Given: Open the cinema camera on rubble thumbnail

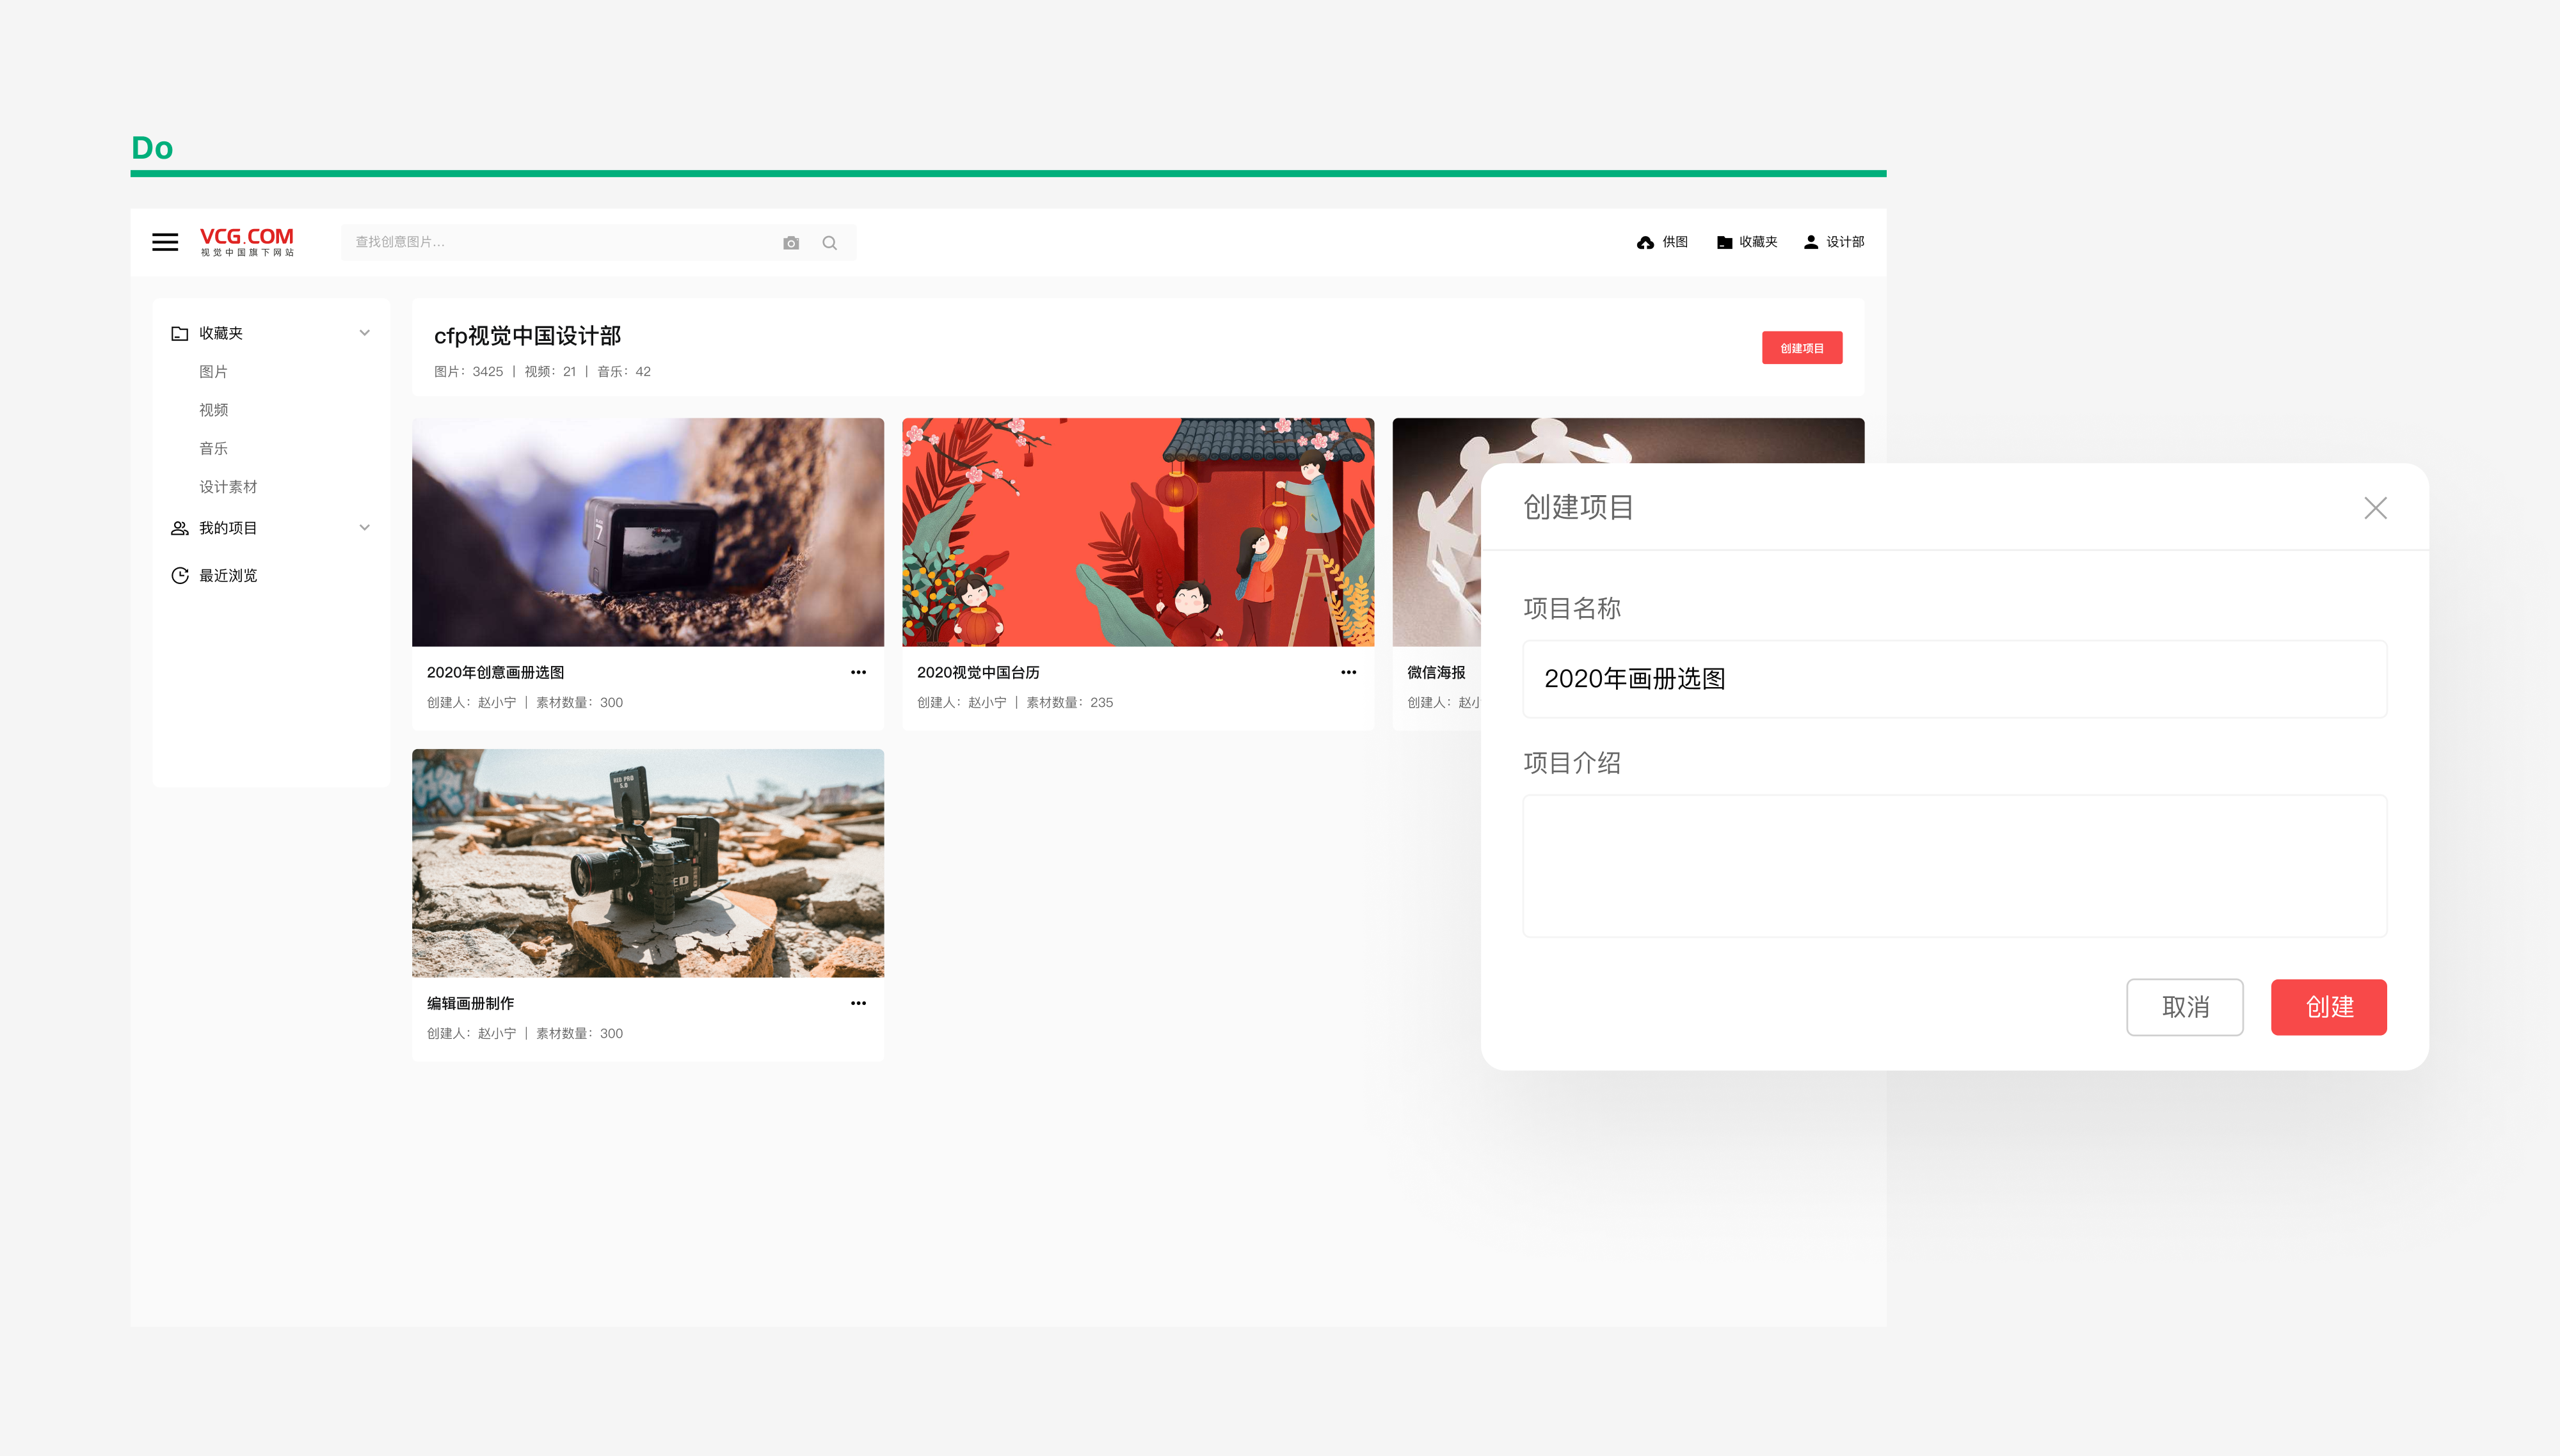Looking at the screenshot, I should click(x=648, y=863).
